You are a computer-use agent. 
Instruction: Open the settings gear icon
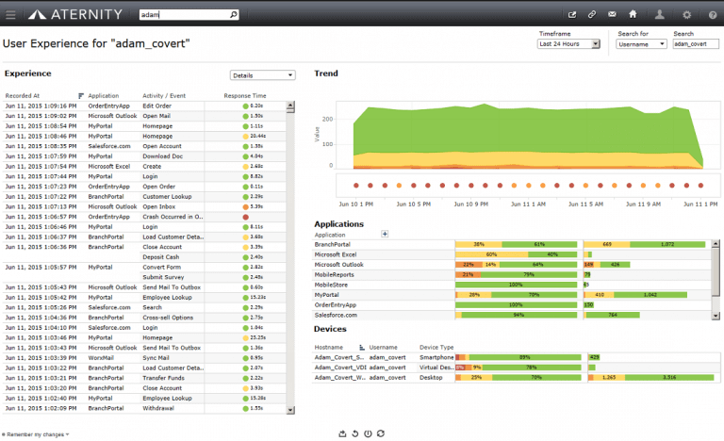(x=687, y=15)
